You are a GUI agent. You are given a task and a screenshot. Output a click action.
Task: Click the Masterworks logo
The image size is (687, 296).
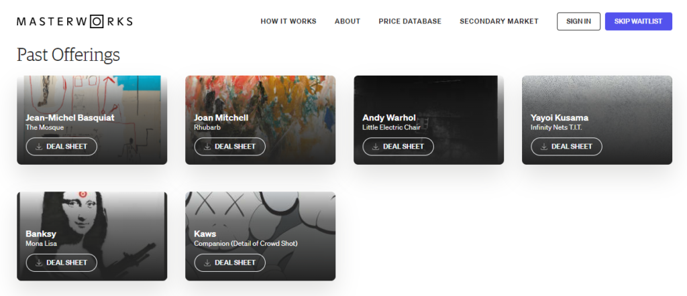(74, 21)
